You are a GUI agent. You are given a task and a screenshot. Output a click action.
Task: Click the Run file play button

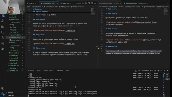click(x=83, y=4)
